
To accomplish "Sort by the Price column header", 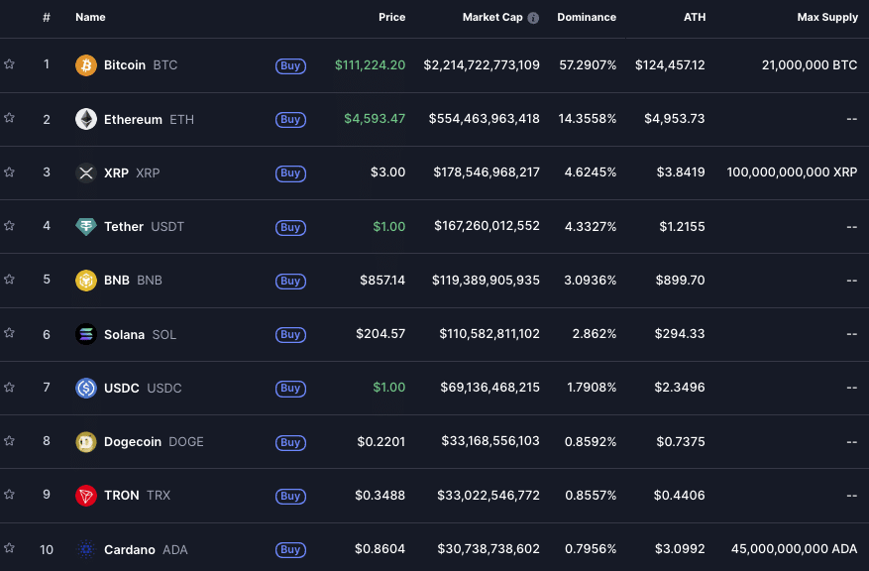I will pyautogui.click(x=391, y=17).
